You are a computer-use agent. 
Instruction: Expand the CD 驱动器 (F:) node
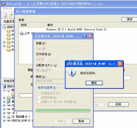tap(4, 117)
